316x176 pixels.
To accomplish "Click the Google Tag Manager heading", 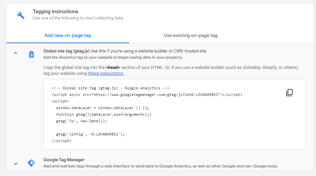I will tap(64, 160).
